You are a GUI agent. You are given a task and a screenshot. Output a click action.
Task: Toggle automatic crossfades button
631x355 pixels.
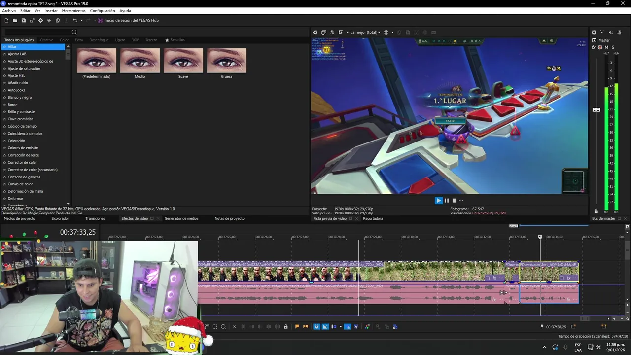coord(325,326)
